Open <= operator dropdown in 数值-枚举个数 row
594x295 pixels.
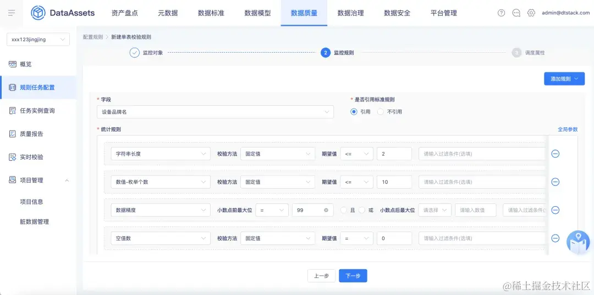click(357, 181)
